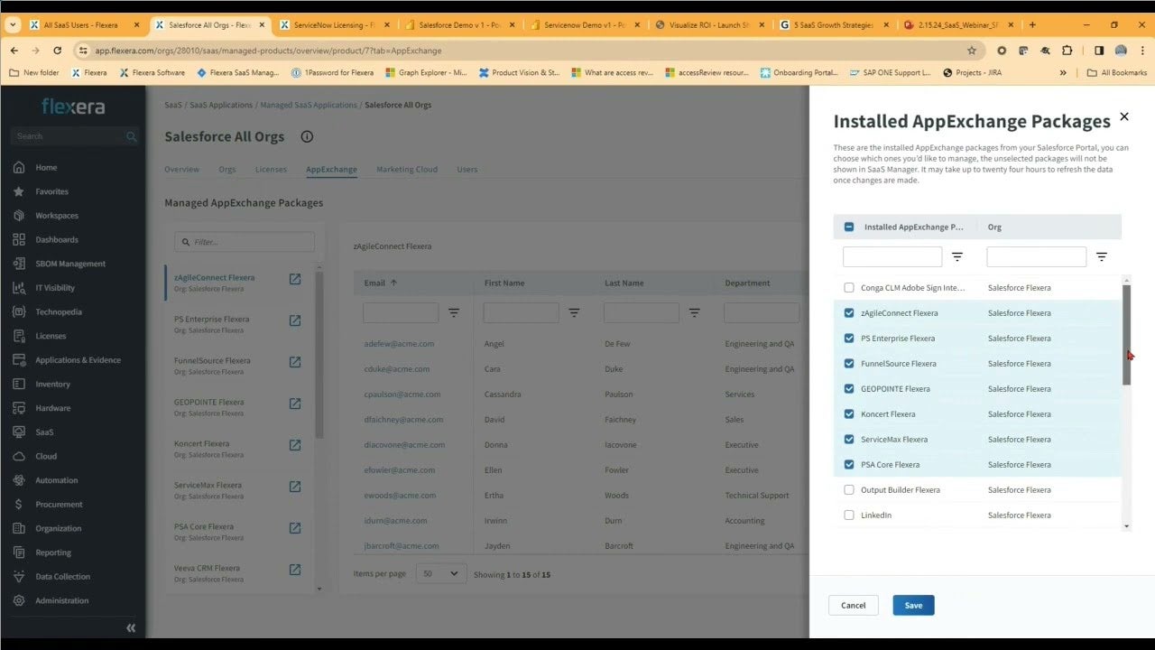Check the Conga CLM Adobe Sign checkbox

pyautogui.click(x=849, y=288)
